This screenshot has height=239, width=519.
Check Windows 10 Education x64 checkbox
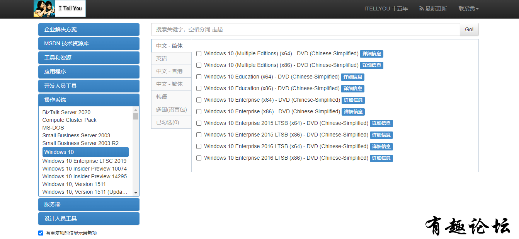[x=199, y=77]
